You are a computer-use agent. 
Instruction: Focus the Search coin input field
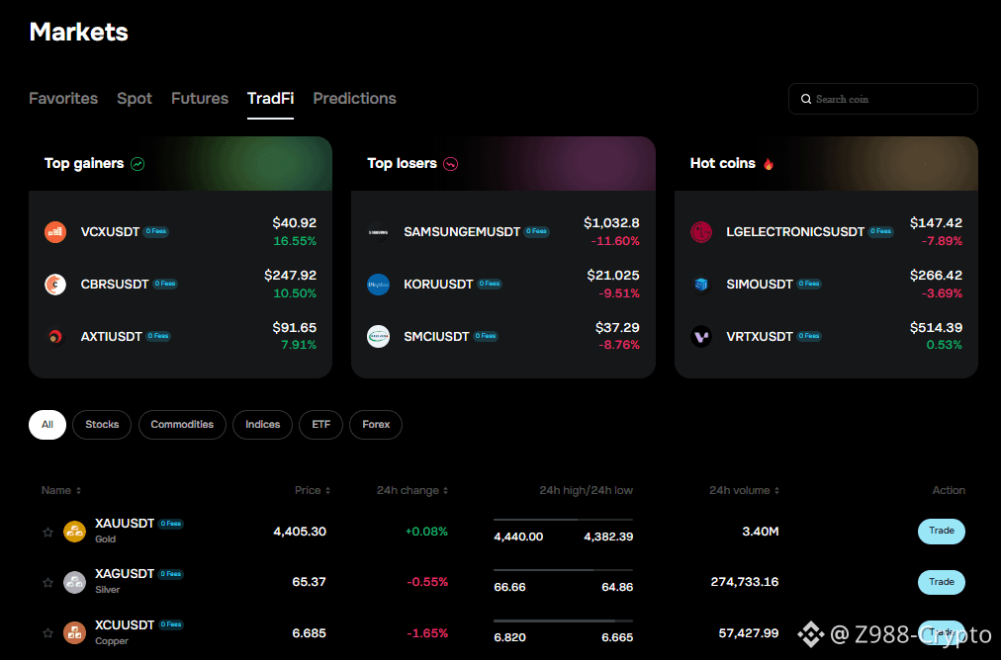883,99
